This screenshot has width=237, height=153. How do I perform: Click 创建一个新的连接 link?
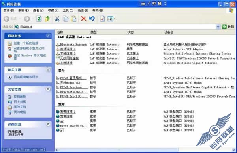coord(26,43)
